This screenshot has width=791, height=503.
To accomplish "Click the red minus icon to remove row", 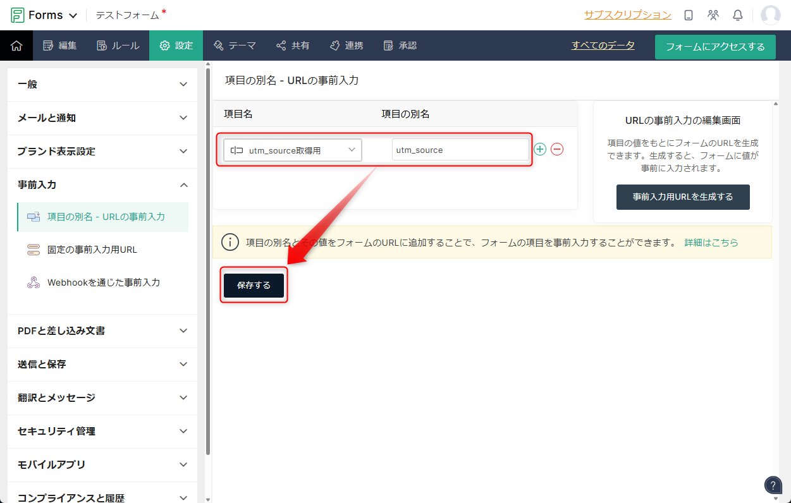I will [x=557, y=149].
